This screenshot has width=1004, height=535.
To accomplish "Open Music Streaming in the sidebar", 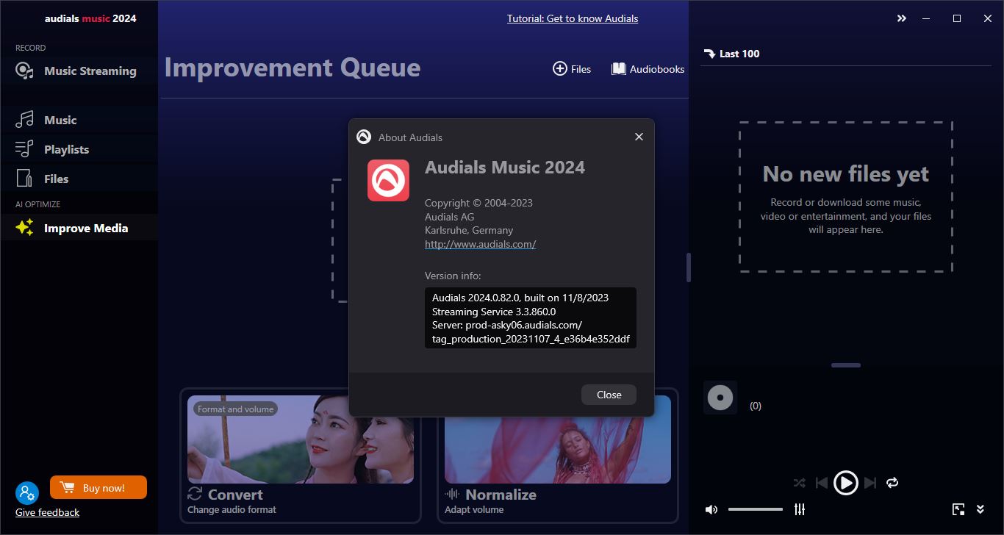I will point(79,71).
